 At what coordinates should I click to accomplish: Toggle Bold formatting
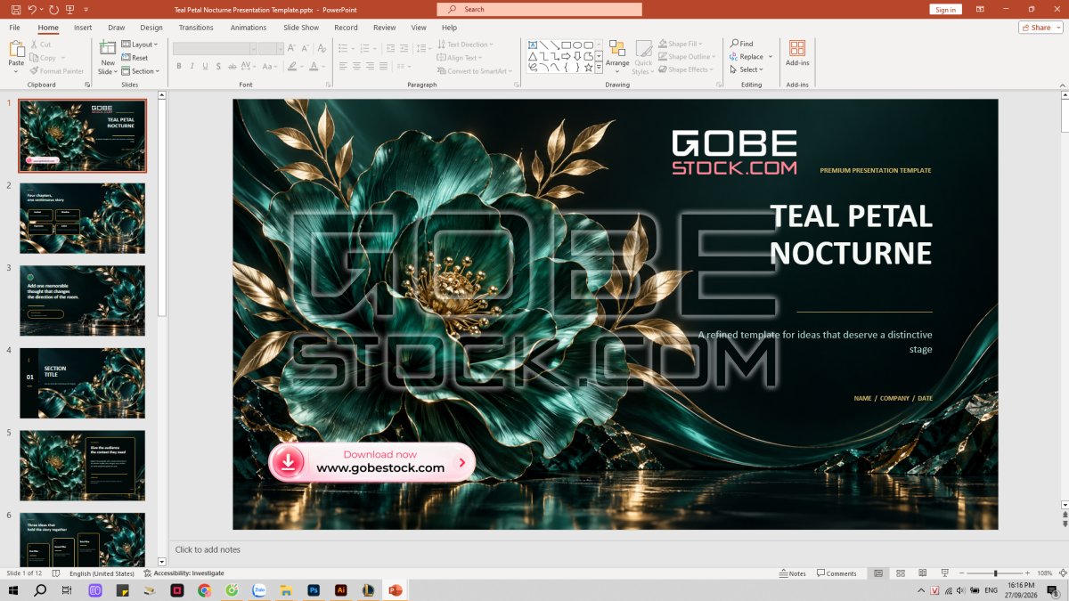pyautogui.click(x=179, y=66)
